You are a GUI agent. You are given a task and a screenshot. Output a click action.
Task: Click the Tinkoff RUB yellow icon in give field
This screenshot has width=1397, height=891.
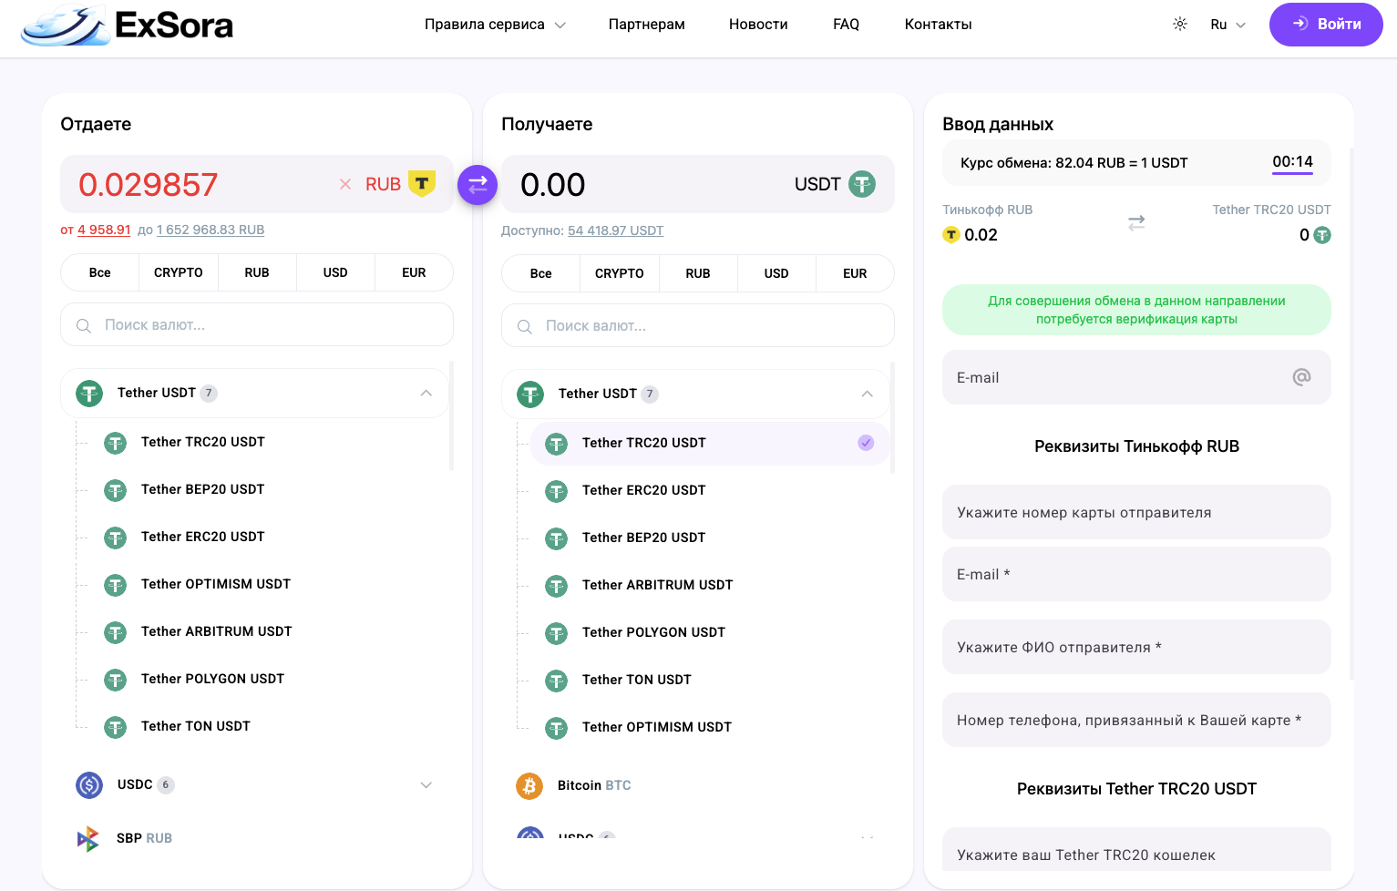click(x=422, y=184)
